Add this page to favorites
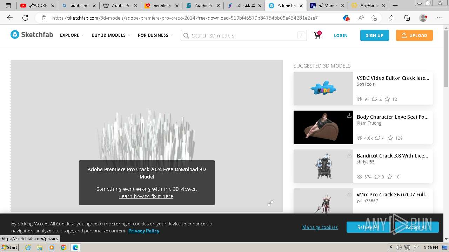This screenshot has width=449, height=252. pos(374,18)
